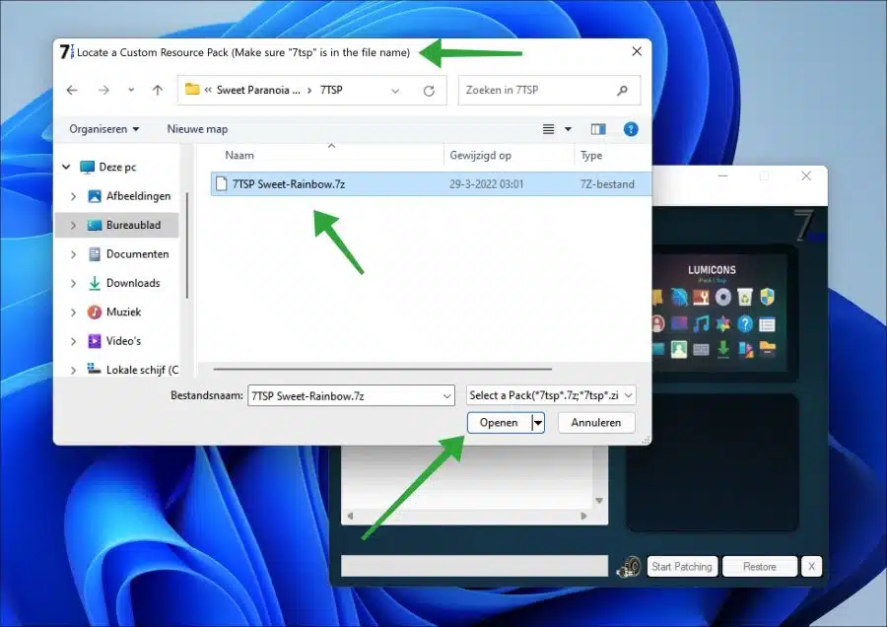This screenshot has width=887, height=627.
Task: Expand Bureaublad folder node
Action: [74, 225]
